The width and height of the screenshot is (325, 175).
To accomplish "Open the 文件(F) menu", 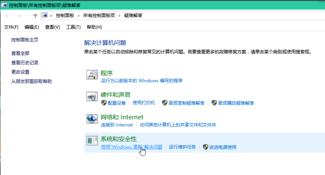I will [x=11, y=27].
